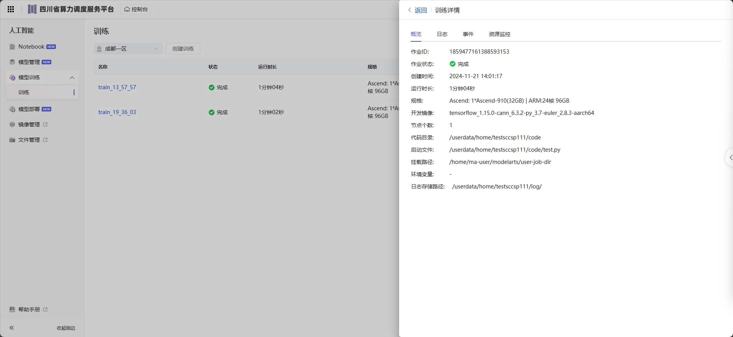
Task: Click the tensorflow image name text
Action: [x=522, y=113]
